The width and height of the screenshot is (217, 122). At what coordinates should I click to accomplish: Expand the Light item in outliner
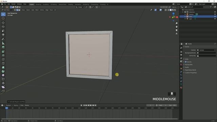pyautogui.click(x=185, y=19)
